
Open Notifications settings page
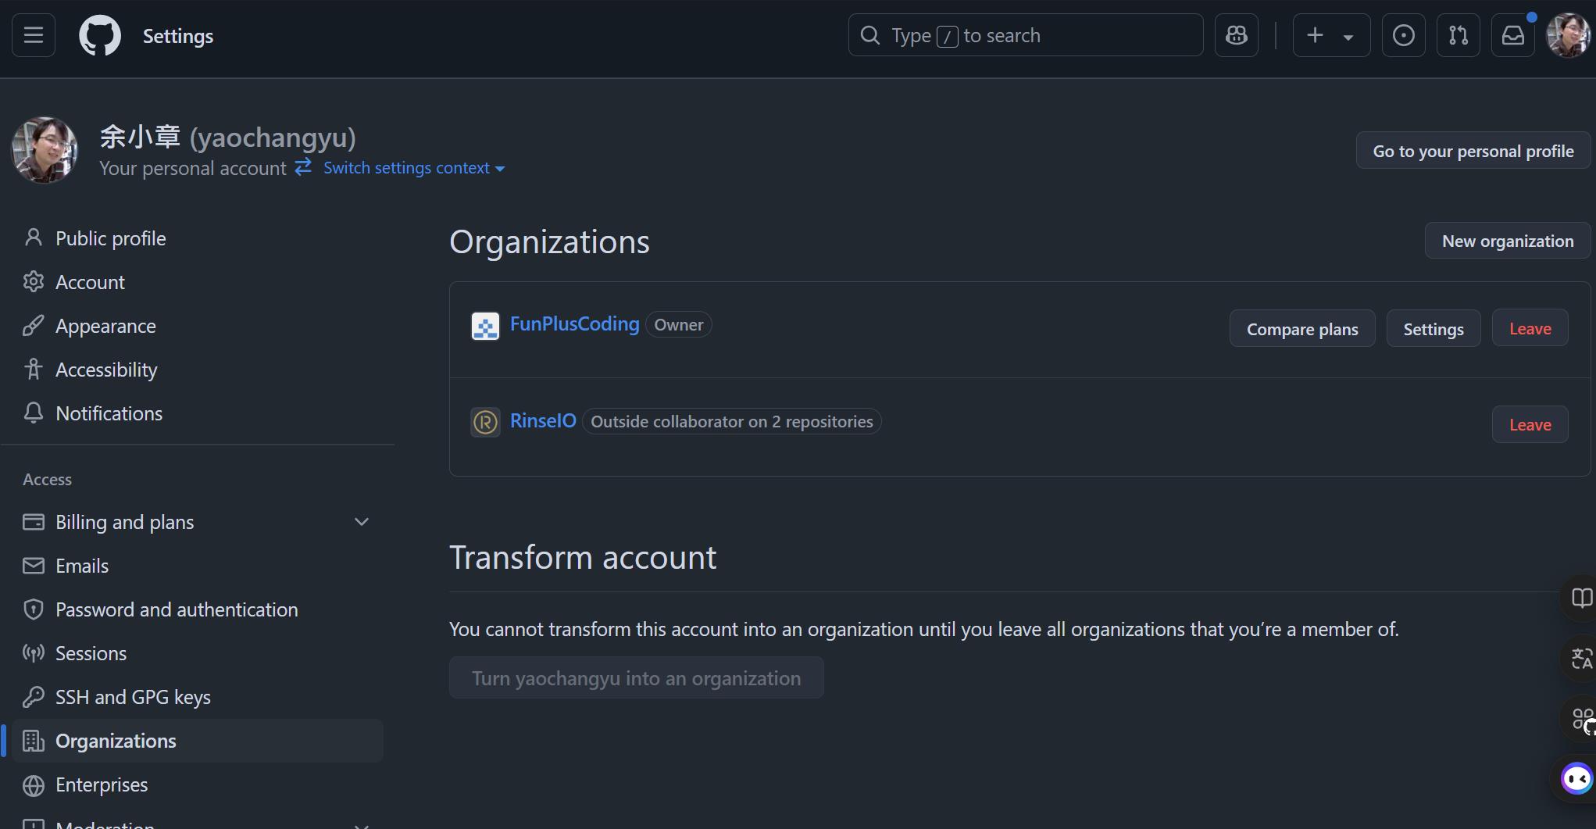pyautogui.click(x=197, y=413)
